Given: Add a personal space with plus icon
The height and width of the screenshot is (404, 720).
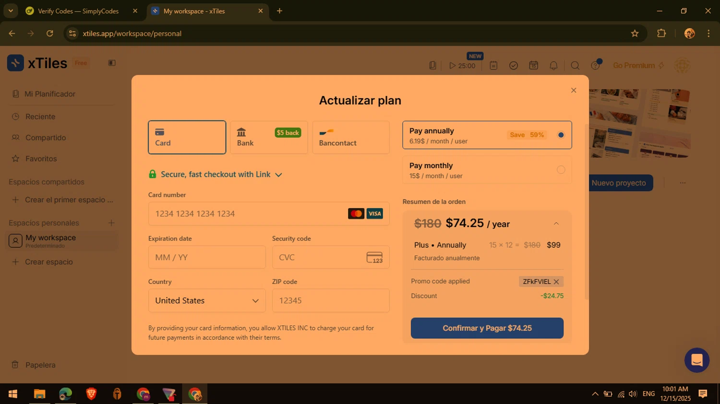Looking at the screenshot, I should (111, 223).
